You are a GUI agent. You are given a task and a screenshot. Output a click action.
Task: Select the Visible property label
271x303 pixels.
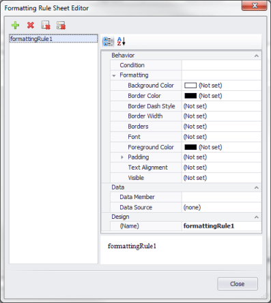point(136,178)
